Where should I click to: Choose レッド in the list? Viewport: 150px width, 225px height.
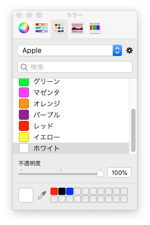click(71, 126)
